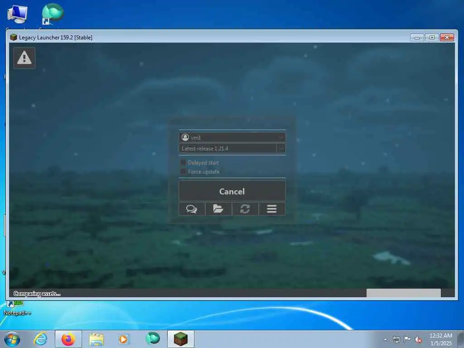
Task: Open the hamburger settings menu button
Action: 272,209
